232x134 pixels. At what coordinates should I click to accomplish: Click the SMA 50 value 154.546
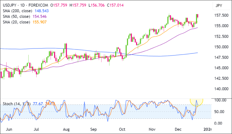pos(40,17)
